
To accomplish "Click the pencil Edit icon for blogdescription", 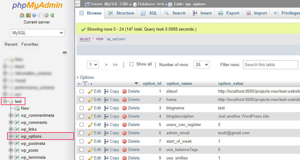I will click(90, 116).
